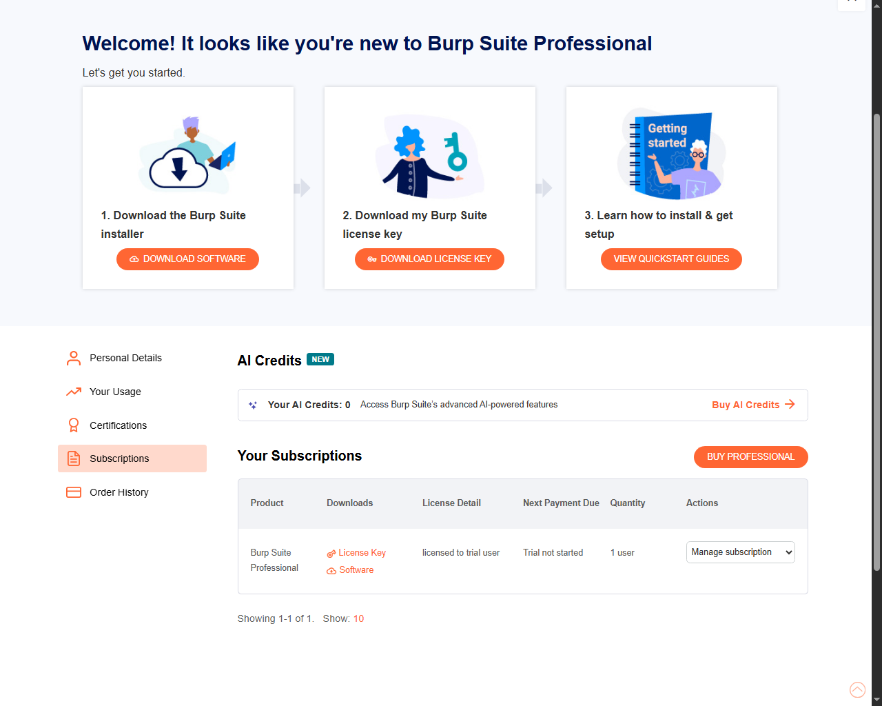Click the License Detail column header
Screen dimensions: 882x706
(451, 503)
